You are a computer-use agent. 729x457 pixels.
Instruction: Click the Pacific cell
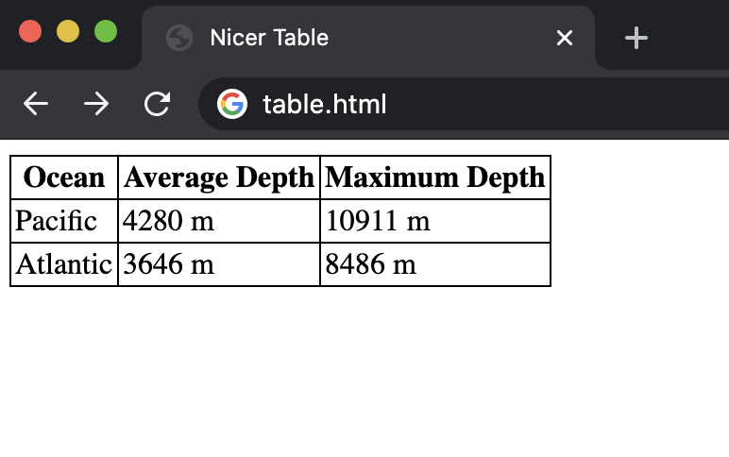click(57, 221)
